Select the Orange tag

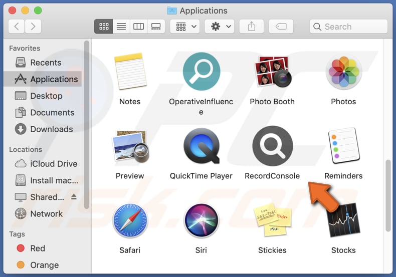pyautogui.click(x=42, y=265)
